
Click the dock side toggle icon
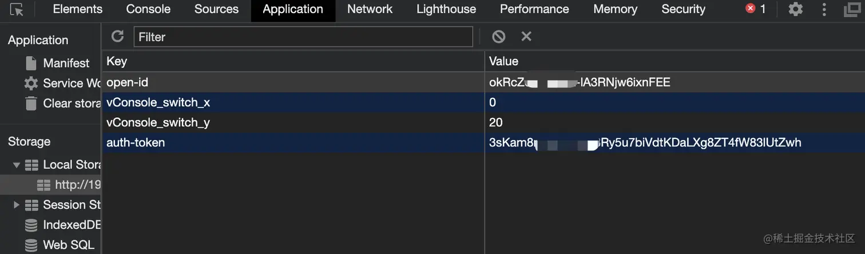click(x=852, y=9)
